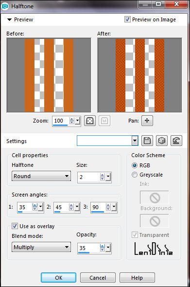Click the Save preset floppy icon

tap(147, 141)
